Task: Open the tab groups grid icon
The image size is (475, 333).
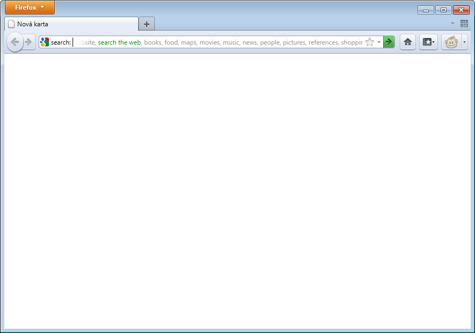Action: point(464,24)
